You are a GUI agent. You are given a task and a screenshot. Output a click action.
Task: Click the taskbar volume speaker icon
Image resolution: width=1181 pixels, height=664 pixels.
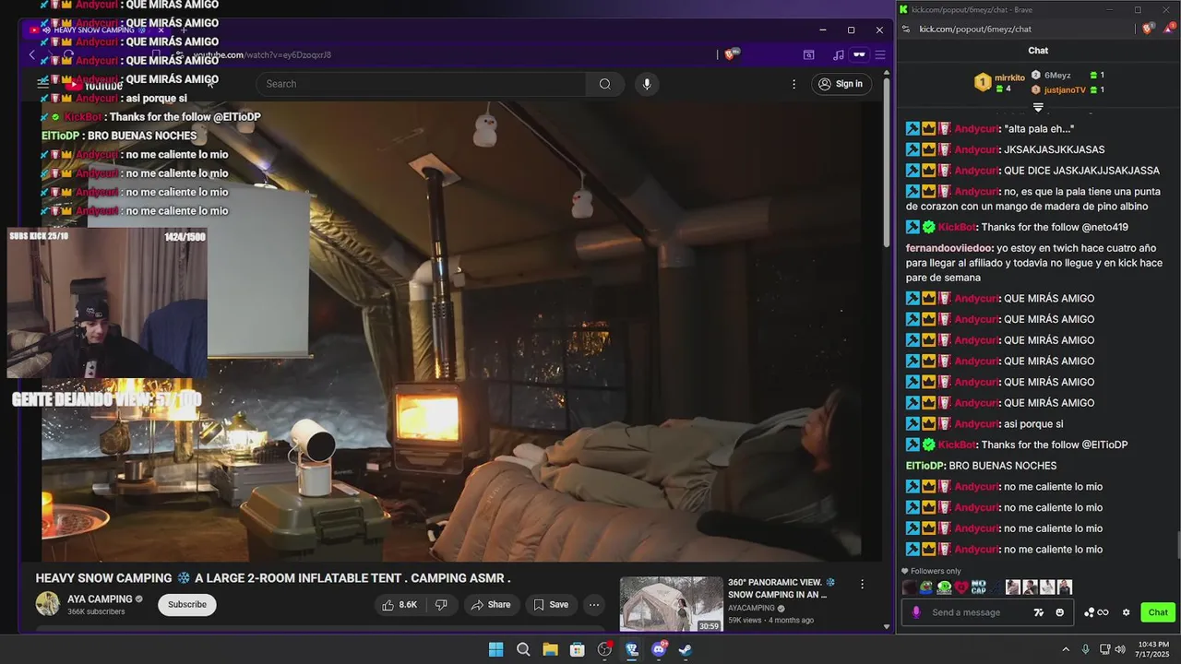click(x=1120, y=649)
